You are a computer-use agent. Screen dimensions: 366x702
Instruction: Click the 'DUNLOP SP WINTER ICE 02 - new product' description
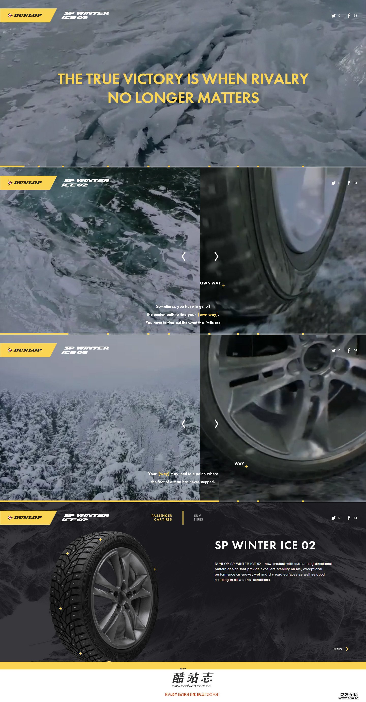273,572
